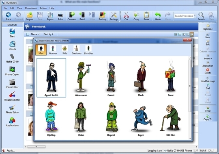Toggle the select-all checkbox beside Name
This screenshot has height=154, width=219.
coord(28,34)
